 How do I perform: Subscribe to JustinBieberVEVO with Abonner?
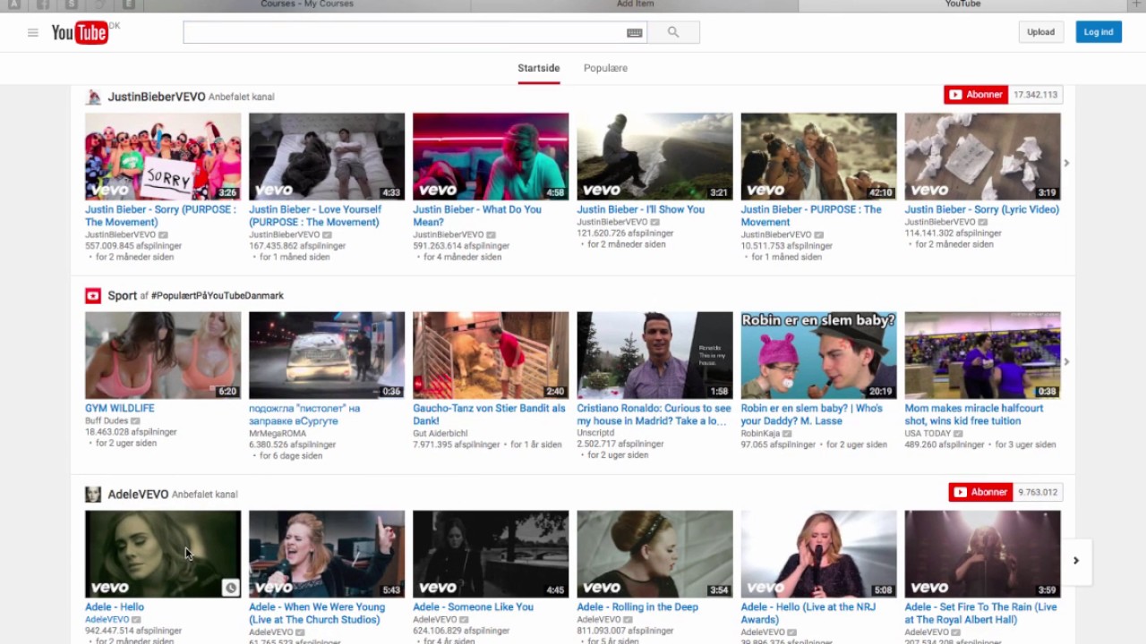tap(976, 95)
